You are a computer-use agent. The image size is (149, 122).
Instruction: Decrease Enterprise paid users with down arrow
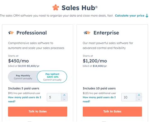139,99
